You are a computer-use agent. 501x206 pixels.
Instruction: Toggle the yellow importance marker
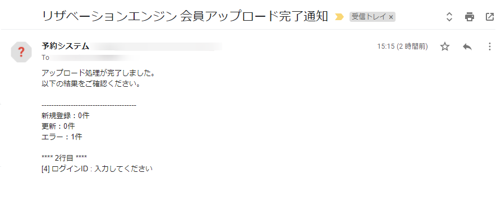pyautogui.click(x=339, y=17)
